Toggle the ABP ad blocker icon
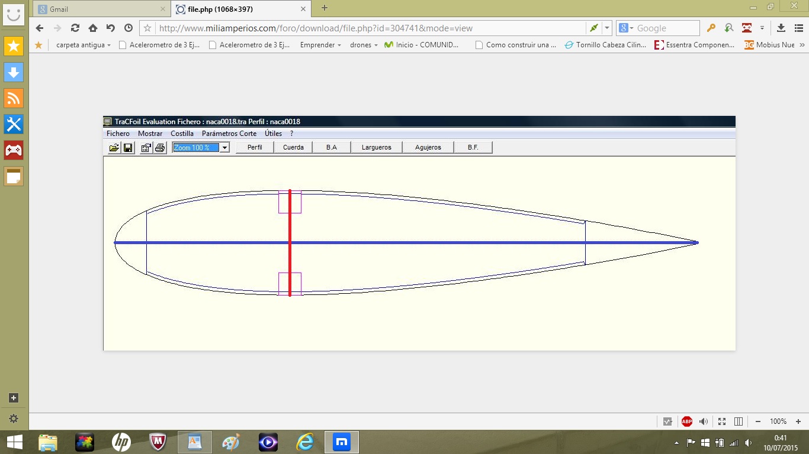This screenshot has width=809, height=454. tap(686, 421)
